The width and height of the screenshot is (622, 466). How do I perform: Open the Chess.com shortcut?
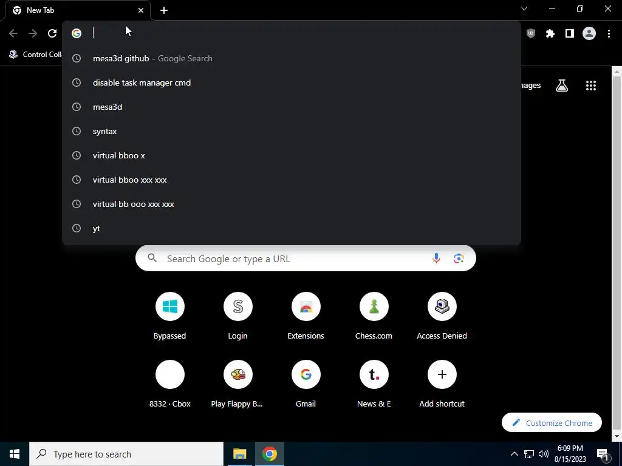coord(374,316)
